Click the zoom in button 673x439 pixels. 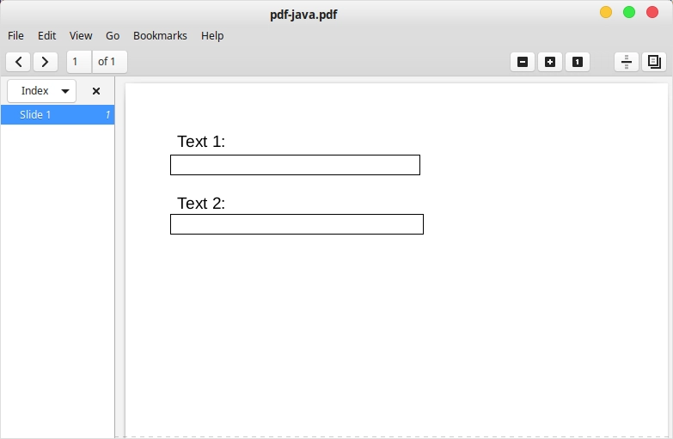[550, 62]
